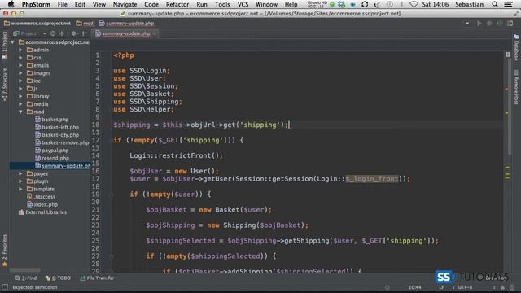Click the UTF-8 encoding status item
This screenshot has width=521, height=293.
click(x=465, y=287)
